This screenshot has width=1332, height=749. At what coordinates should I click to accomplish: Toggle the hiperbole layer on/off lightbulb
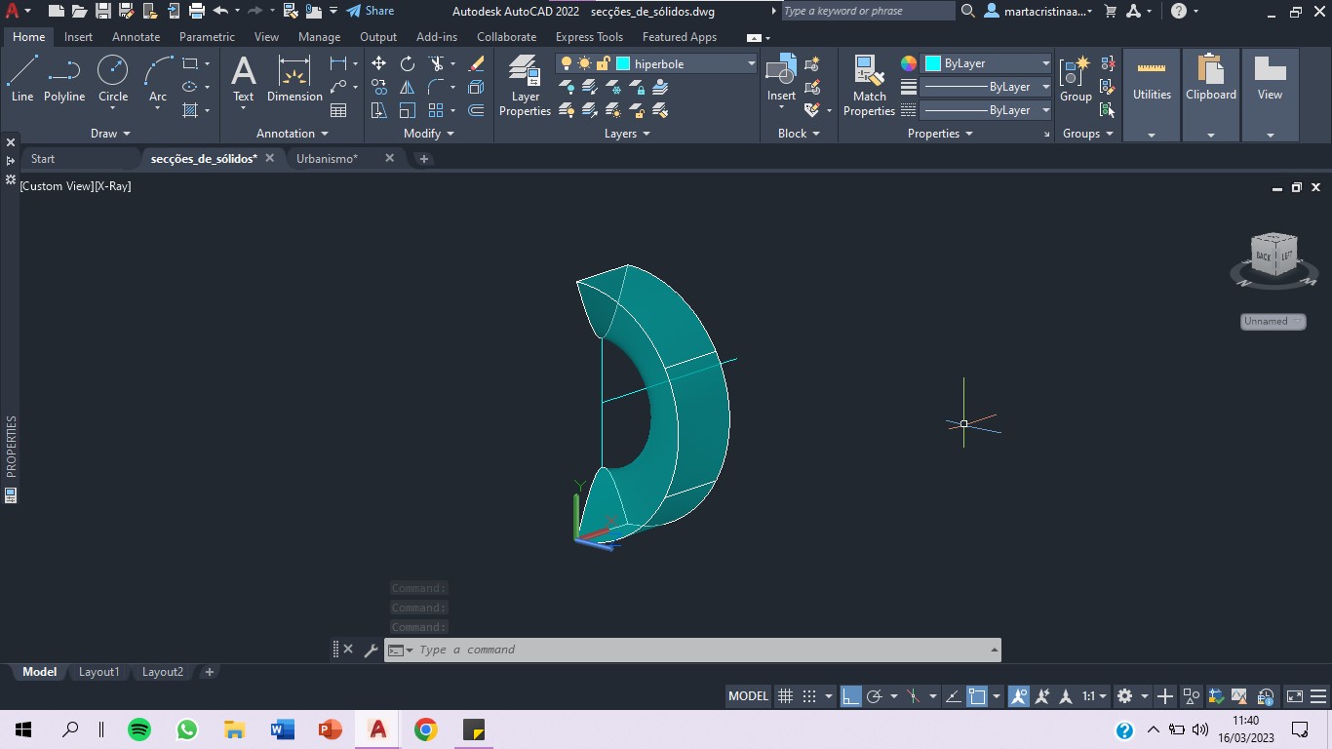click(566, 63)
